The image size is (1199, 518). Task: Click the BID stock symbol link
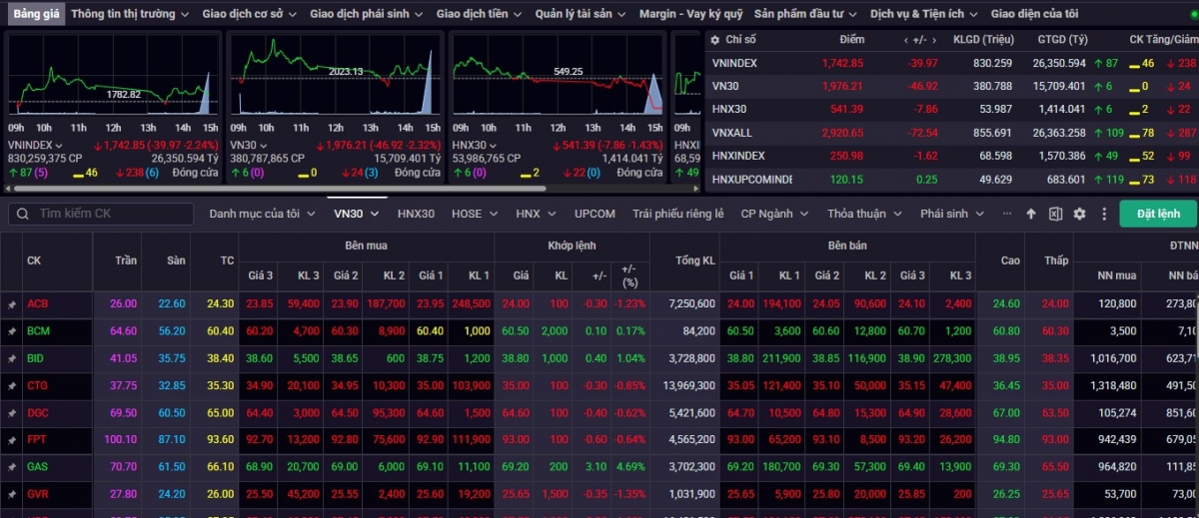pyautogui.click(x=38, y=357)
